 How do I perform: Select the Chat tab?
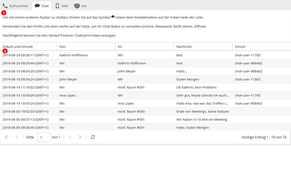pyautogui.click(x=42, y=6)
